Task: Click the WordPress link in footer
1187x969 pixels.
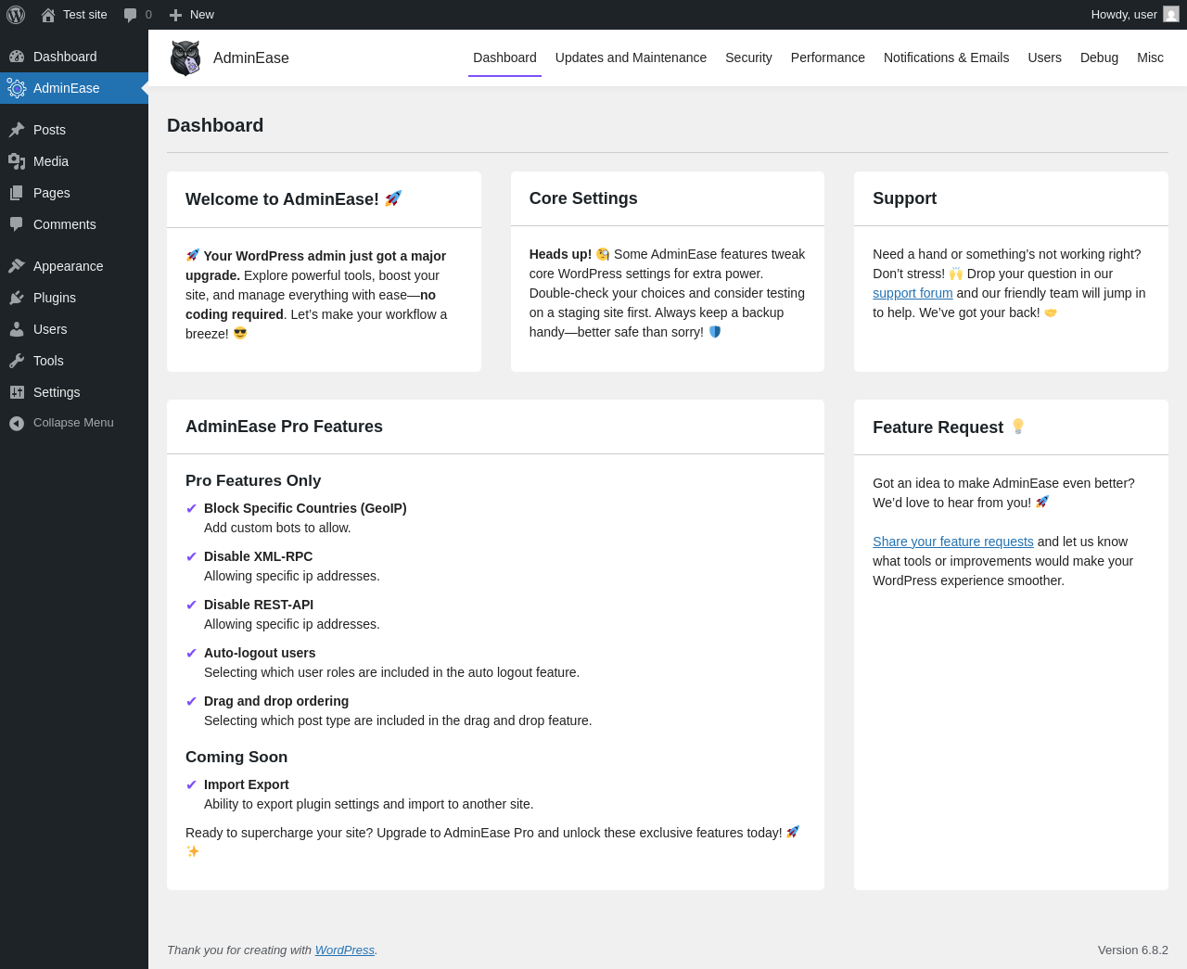Action: [x=344, y=950]
